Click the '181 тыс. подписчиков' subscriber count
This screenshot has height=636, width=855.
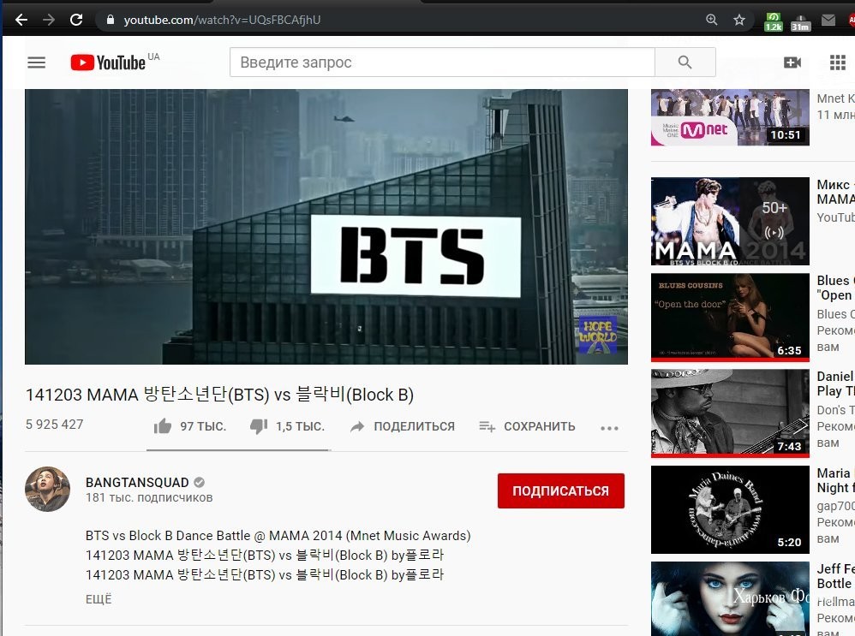tap(149, 497)
